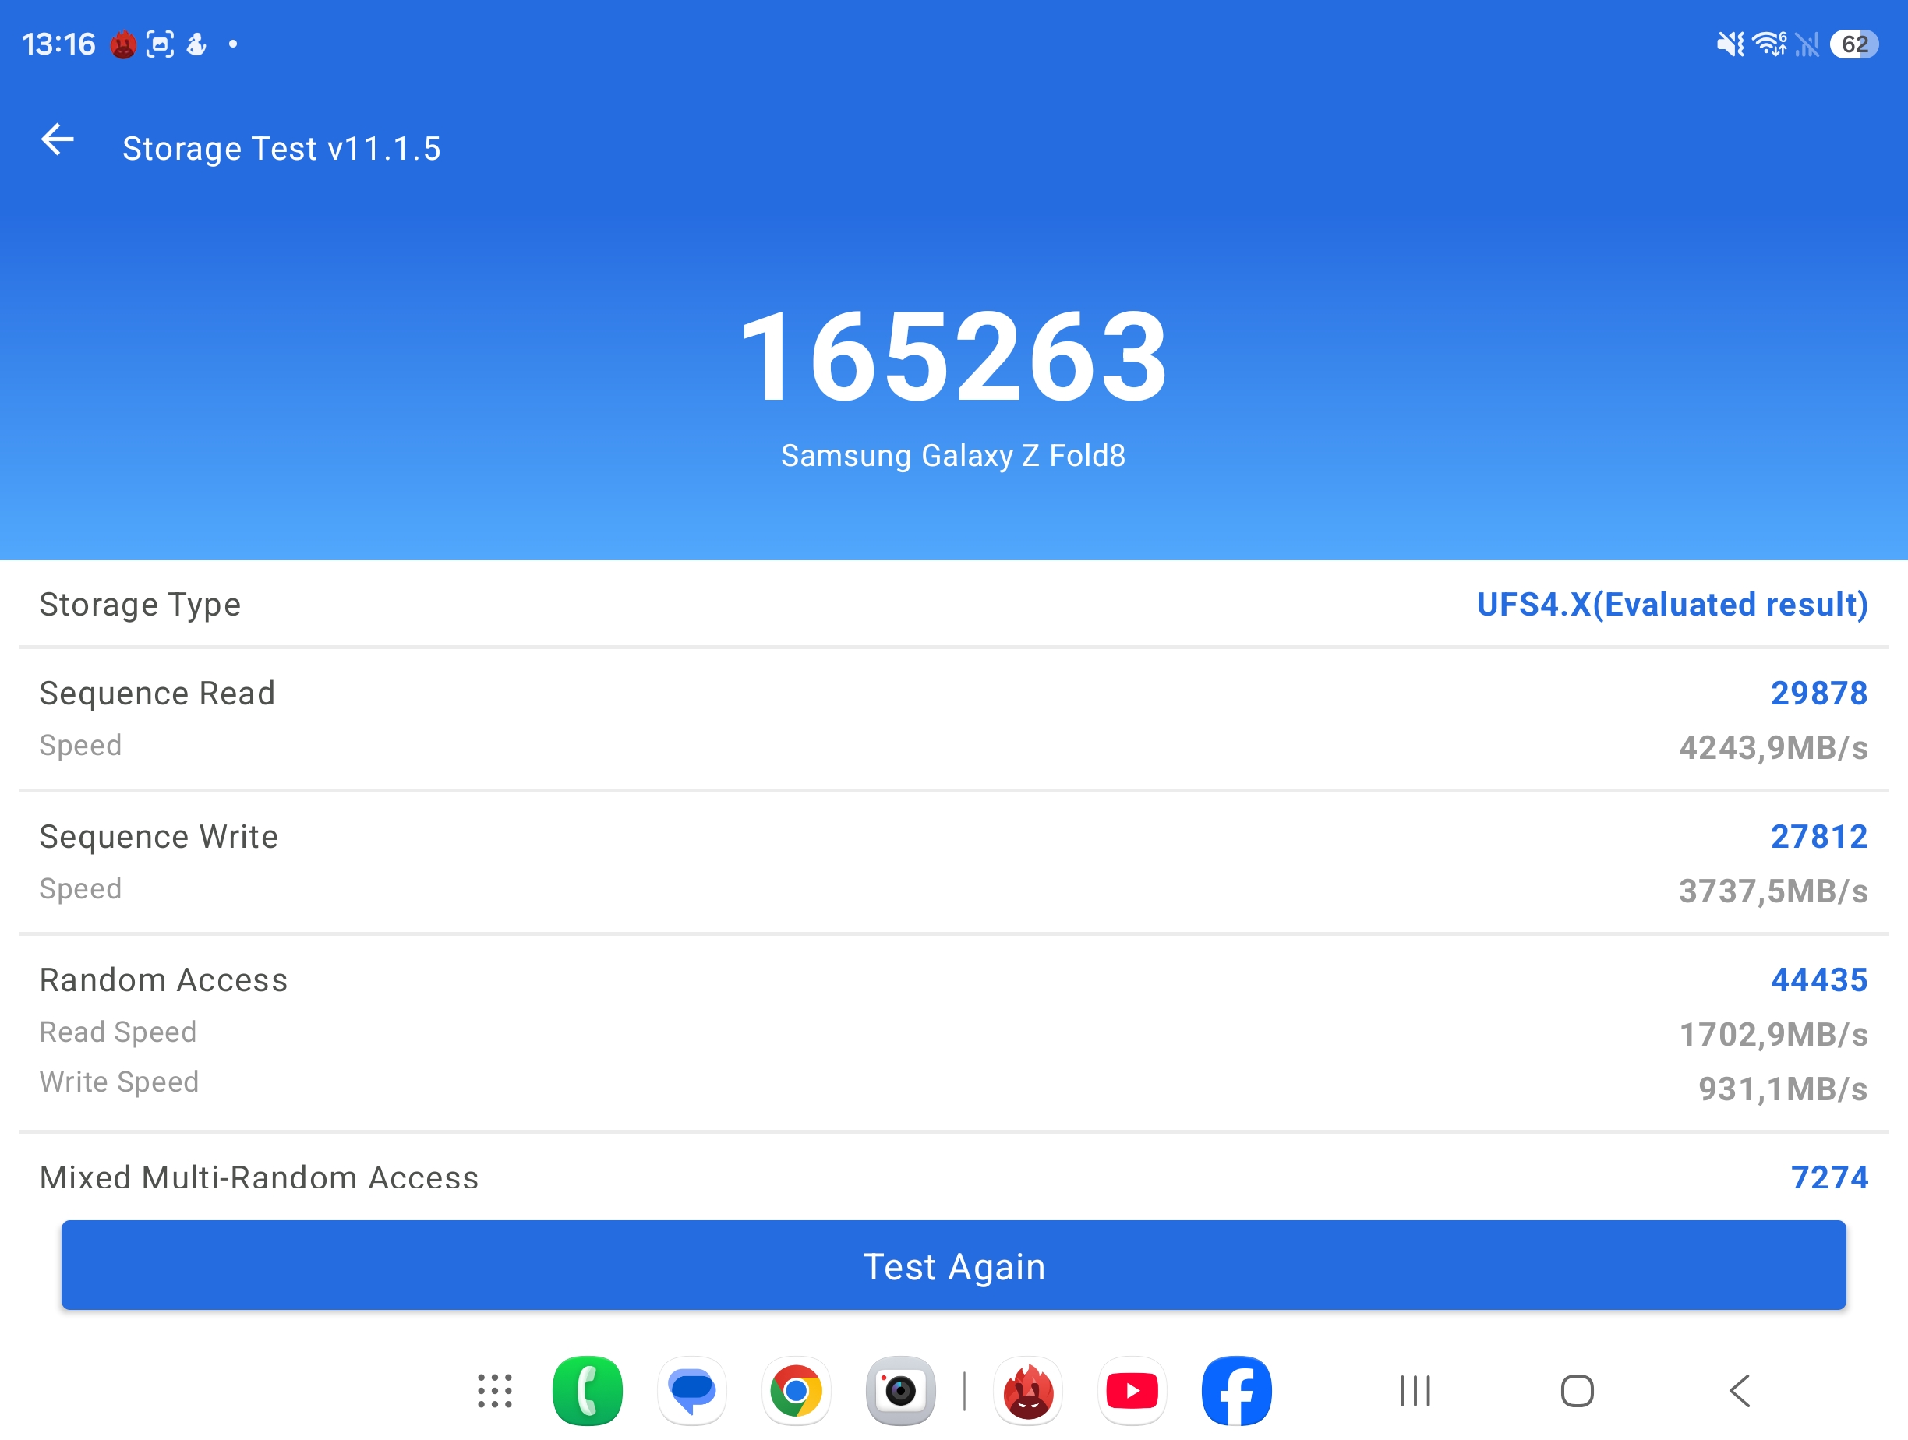Tap the AnTuTu notification icon in status bar

click(123, 44)
